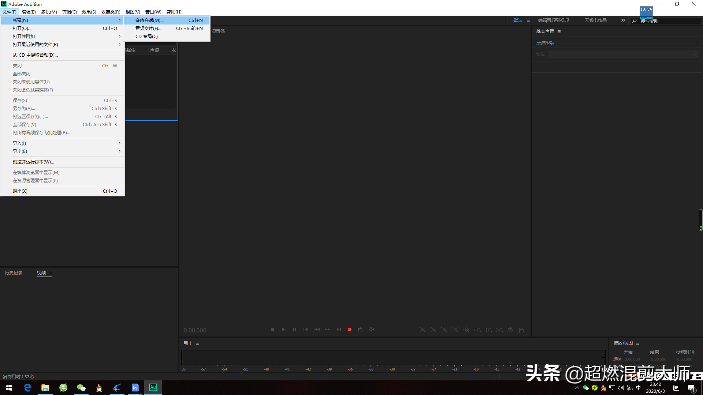Expand the New submenu arrow
This screenshot has width=703, height=395.
coord(119,20)
